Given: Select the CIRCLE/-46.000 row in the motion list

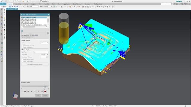Looking at the screenshot, I should 34,25.
